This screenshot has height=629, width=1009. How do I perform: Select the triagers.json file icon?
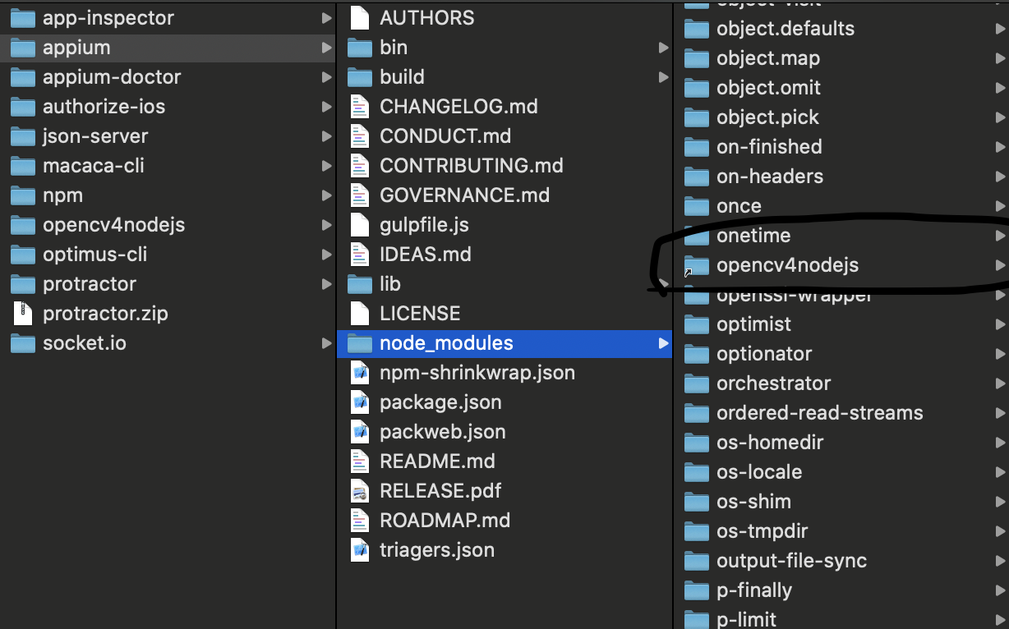(360, 550)
